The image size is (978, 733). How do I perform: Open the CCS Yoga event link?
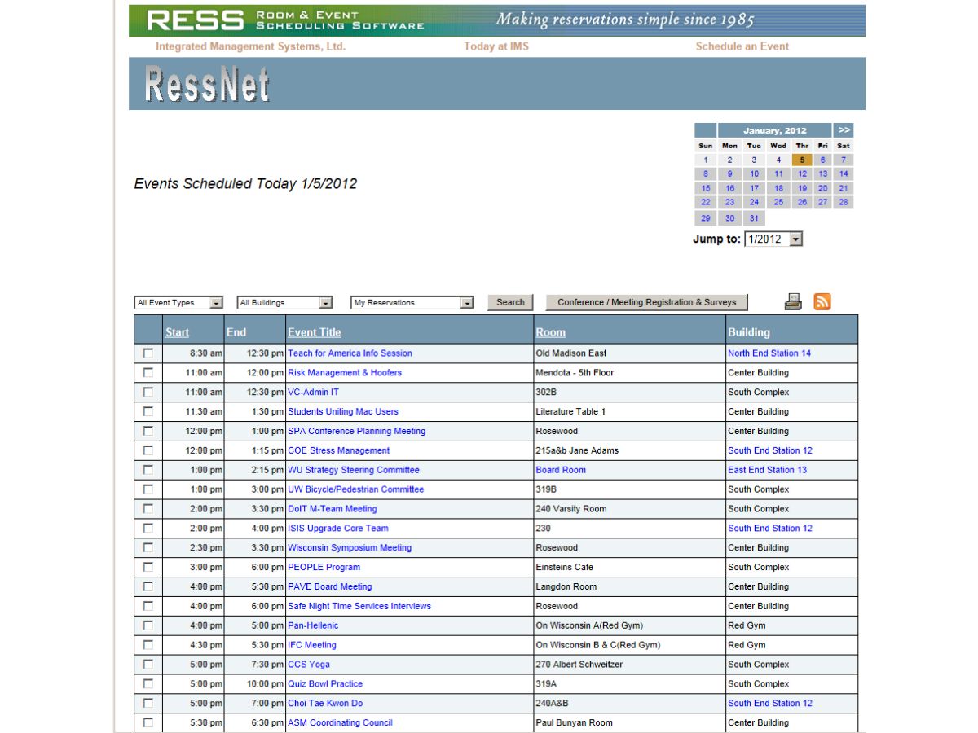click(x=309, y=665)
